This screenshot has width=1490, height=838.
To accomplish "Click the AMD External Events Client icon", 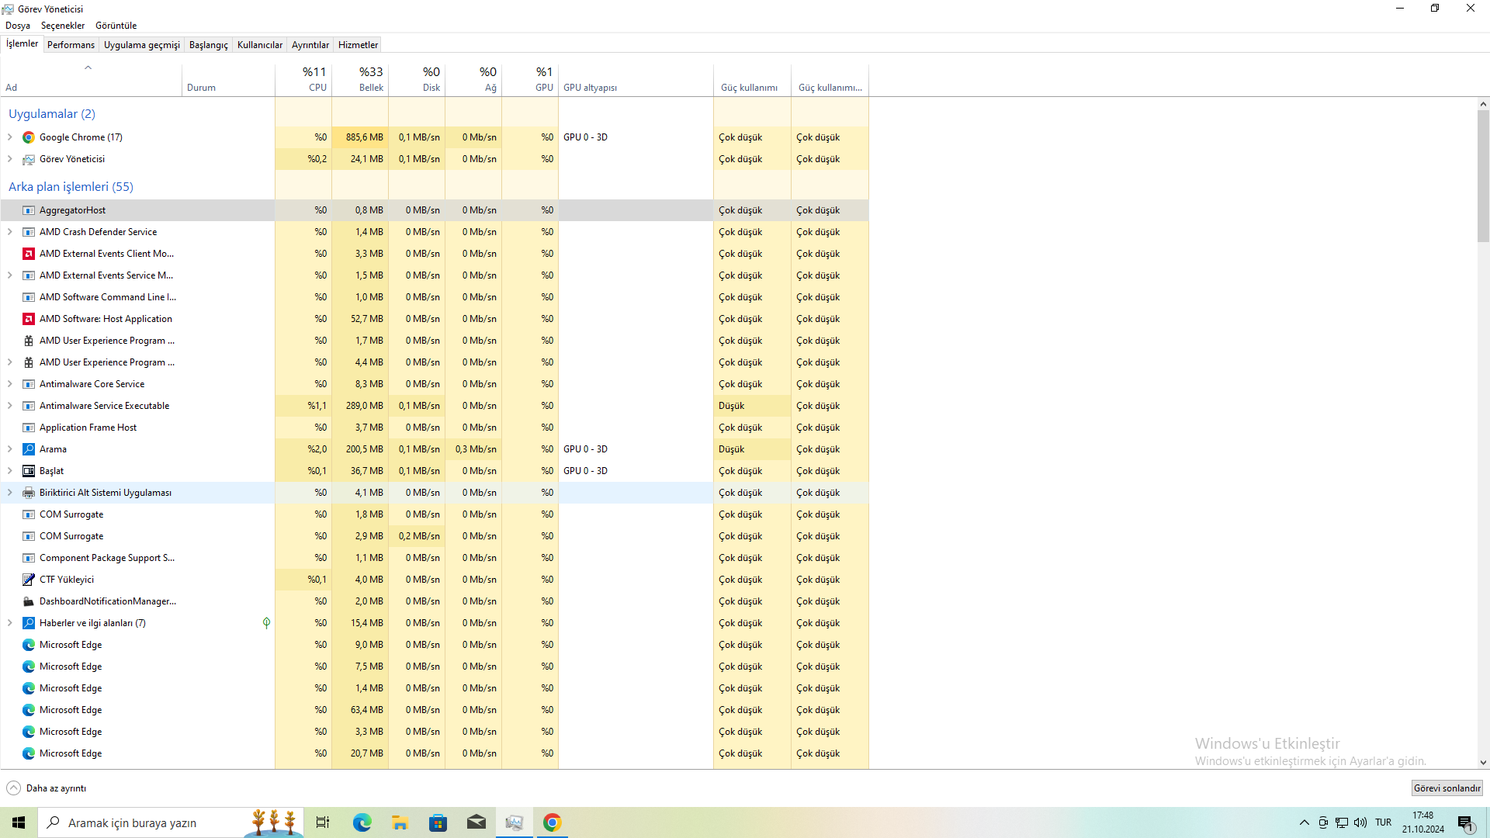I will tap(29, 254).
